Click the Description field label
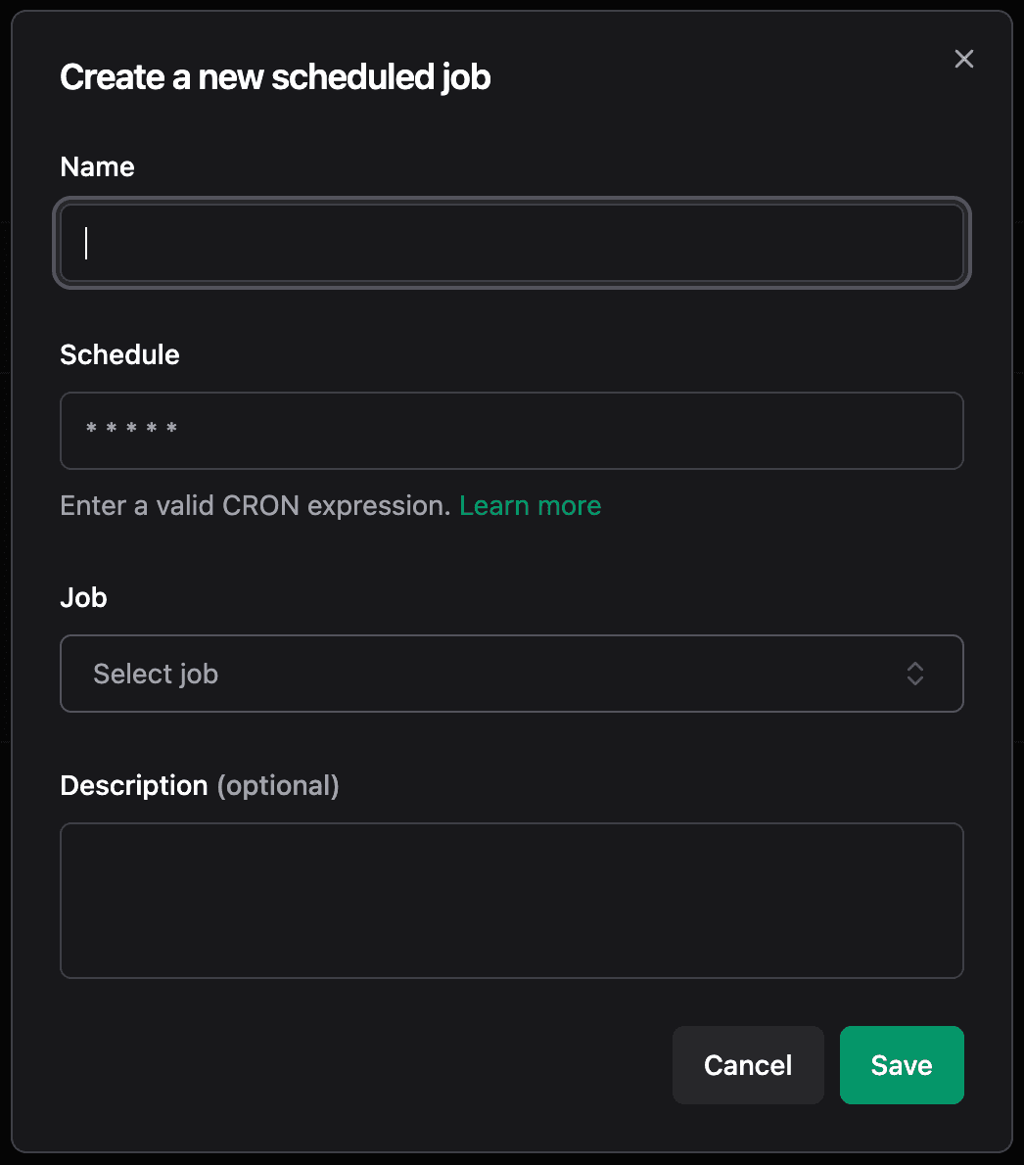This screenshot has height=1165, width=1024. (134, 786)
